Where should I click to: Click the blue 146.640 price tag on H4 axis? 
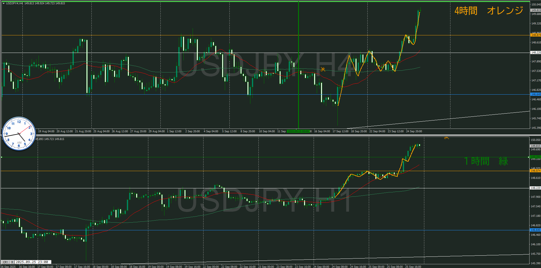click(535, 94)
